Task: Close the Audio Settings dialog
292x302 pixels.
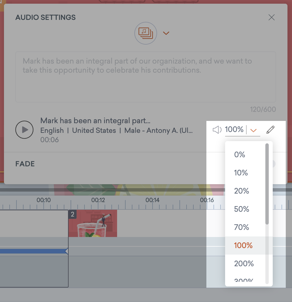Action: click(271, 17)
